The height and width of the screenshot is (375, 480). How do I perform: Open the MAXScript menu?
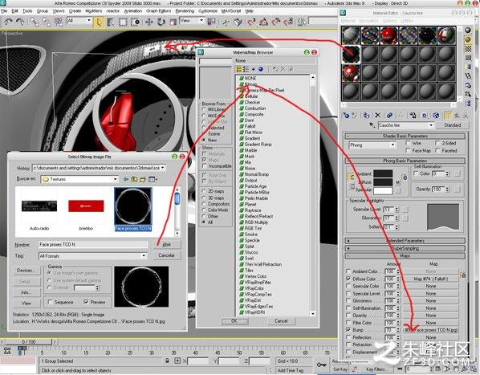[x=231, y=10]
